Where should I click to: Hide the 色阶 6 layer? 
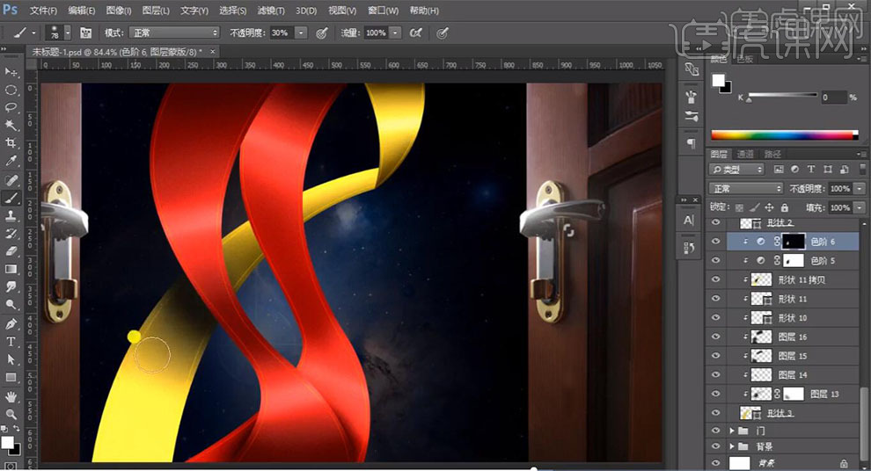(715, 242)
